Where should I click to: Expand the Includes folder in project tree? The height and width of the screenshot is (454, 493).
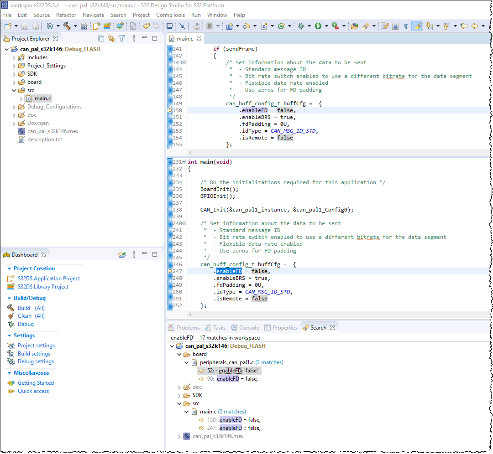[x=14, y=57]
